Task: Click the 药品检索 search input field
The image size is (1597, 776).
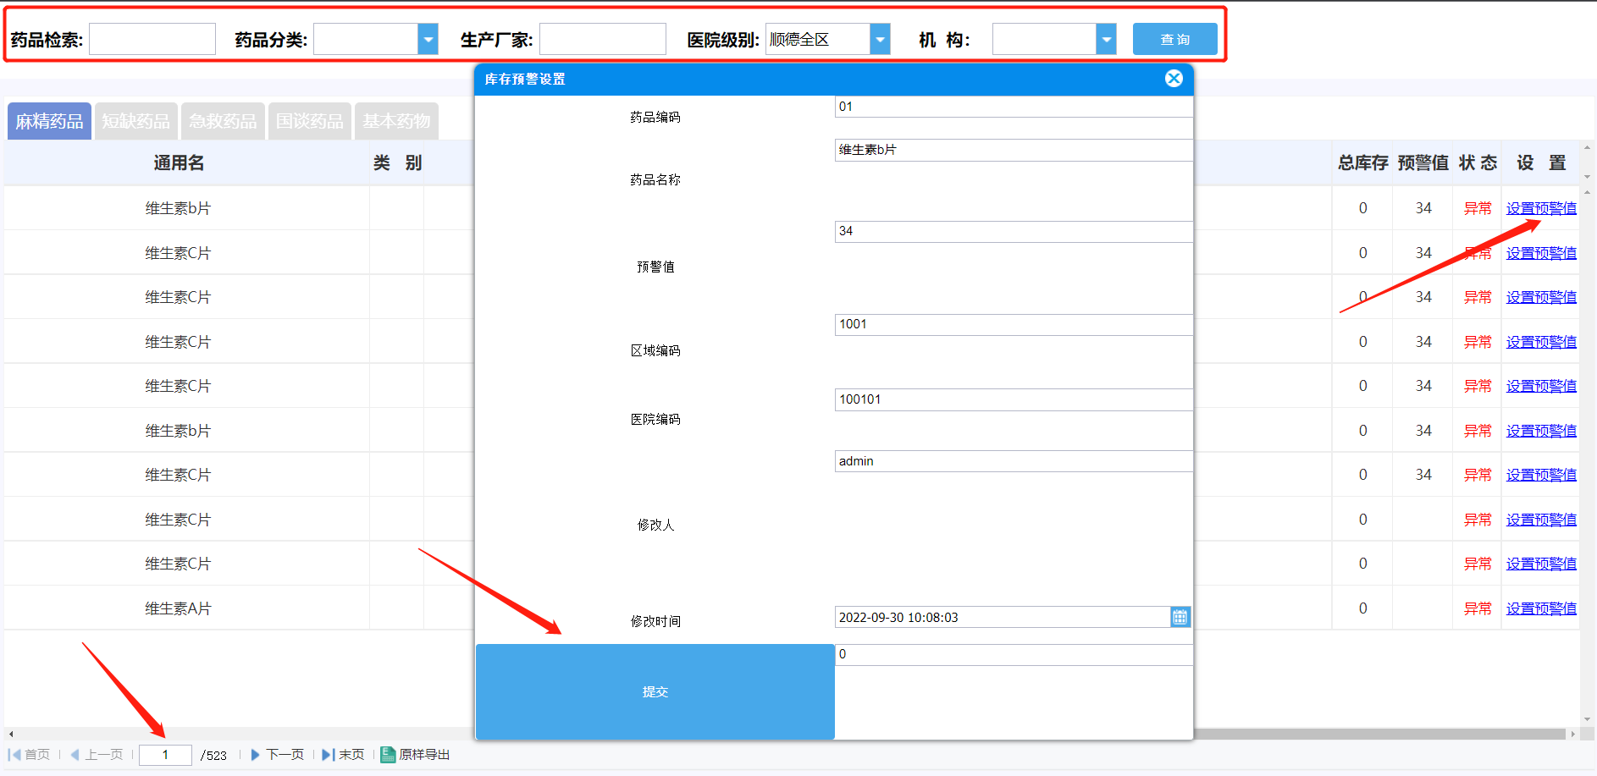Action: coord(152,39)
